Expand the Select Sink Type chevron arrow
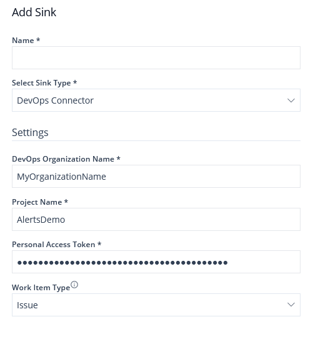The image size is (313, 342). click(x=291, y=100)
